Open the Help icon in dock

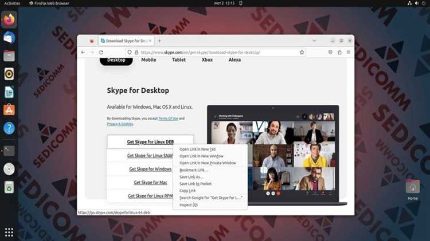coord(9,128)
